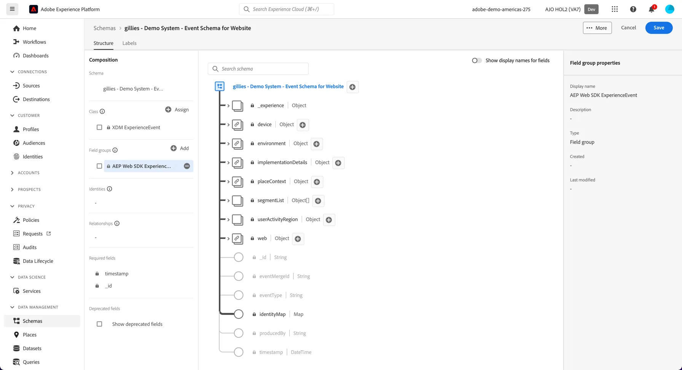Screen dimensions: 682x370
Task: Expand the _experience object node
Action: pos(228,106)
